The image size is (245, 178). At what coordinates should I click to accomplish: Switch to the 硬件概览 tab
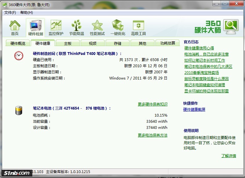(18, 43)
